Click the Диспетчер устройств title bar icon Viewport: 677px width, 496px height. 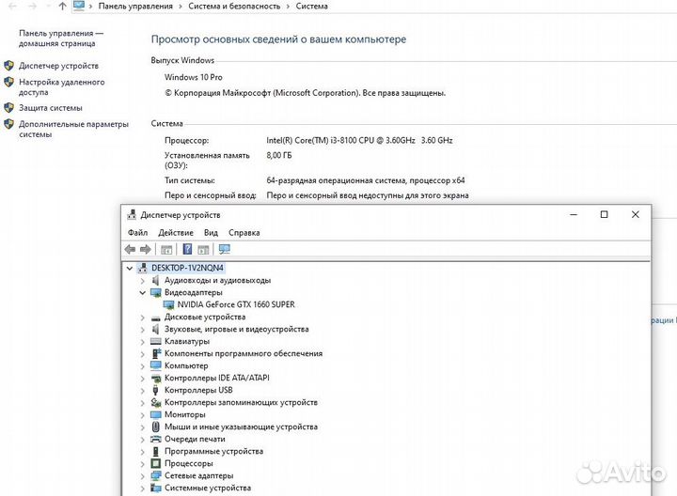coord(132,214)
